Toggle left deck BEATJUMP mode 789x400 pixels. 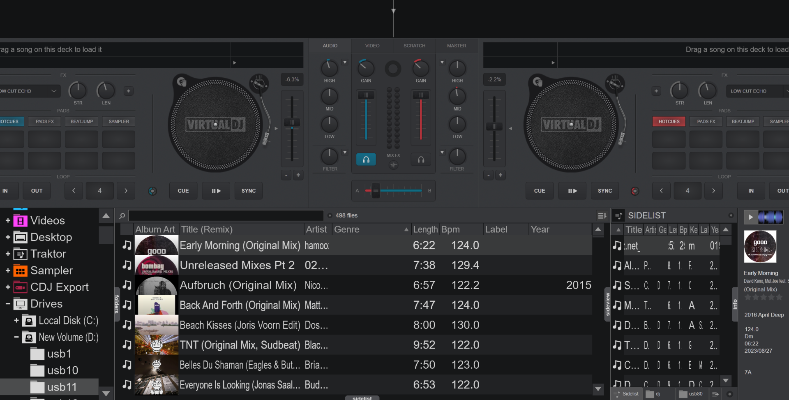(82, 121)
